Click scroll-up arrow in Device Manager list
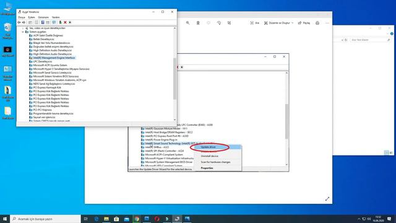 point(174,28)
